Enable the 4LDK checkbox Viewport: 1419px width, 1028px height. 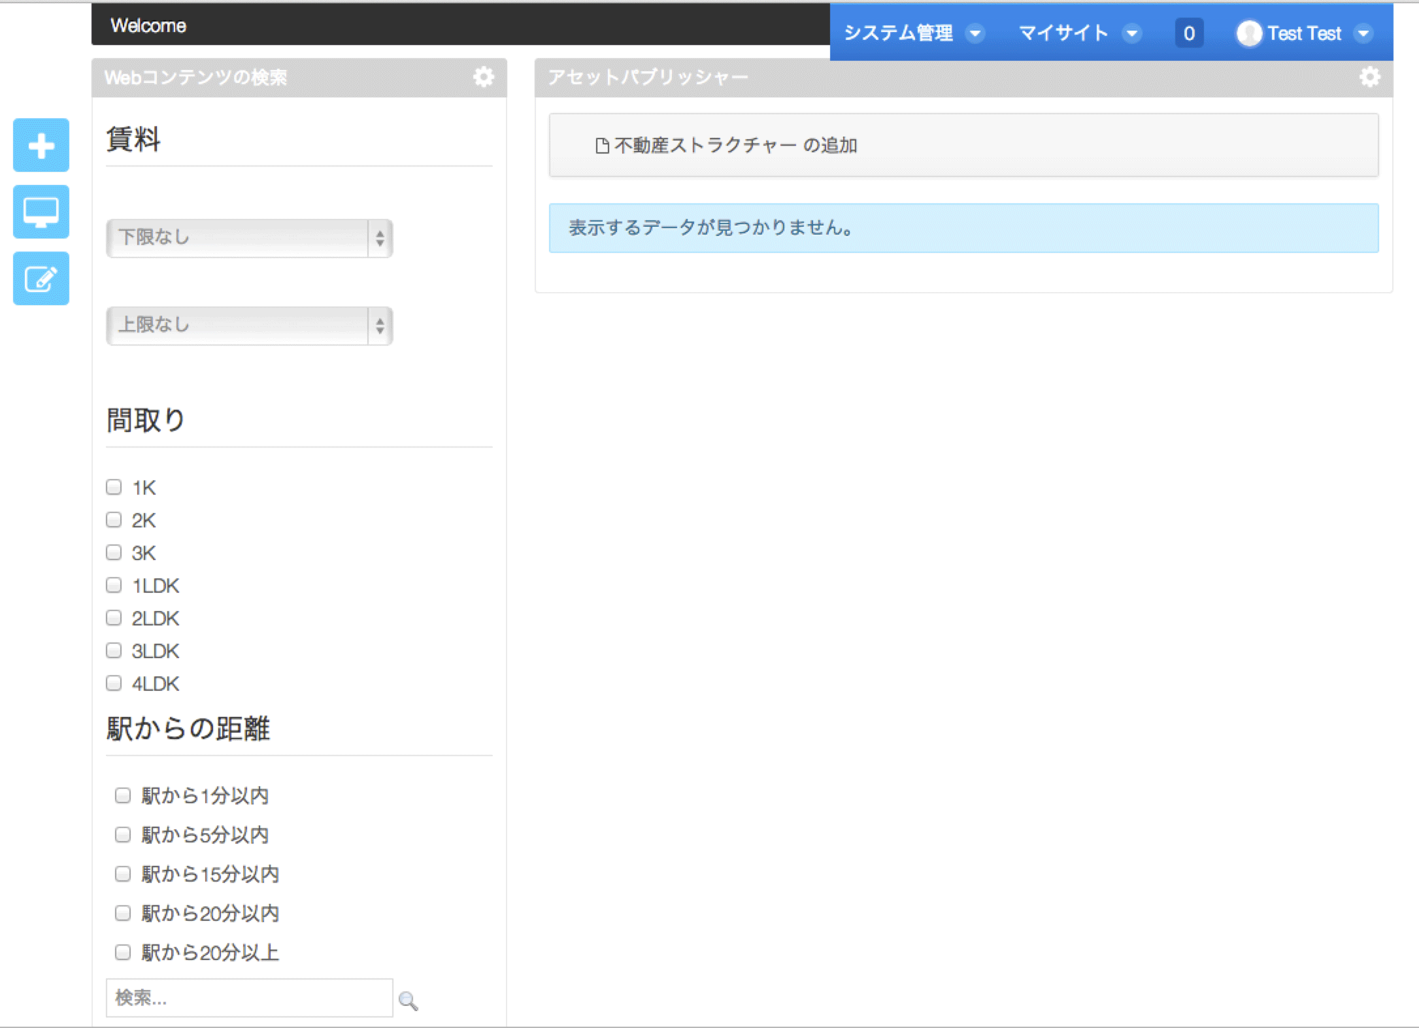pyautogui.click(x=114, y=683)
